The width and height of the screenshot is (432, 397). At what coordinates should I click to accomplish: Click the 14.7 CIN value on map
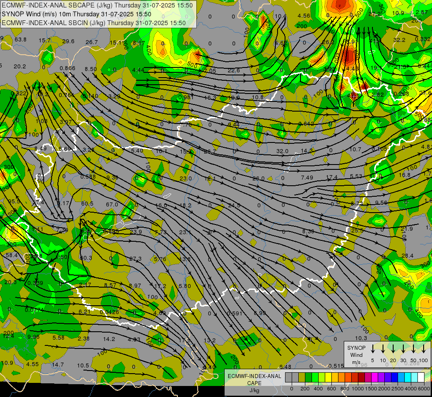click(58, 364)
